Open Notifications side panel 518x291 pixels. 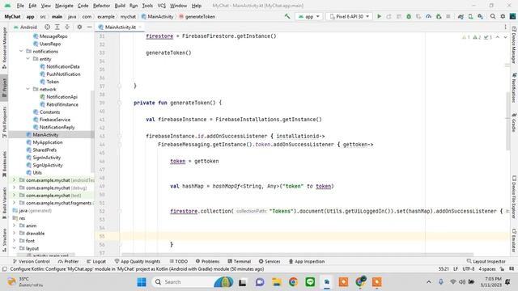[x=514, y=87]
